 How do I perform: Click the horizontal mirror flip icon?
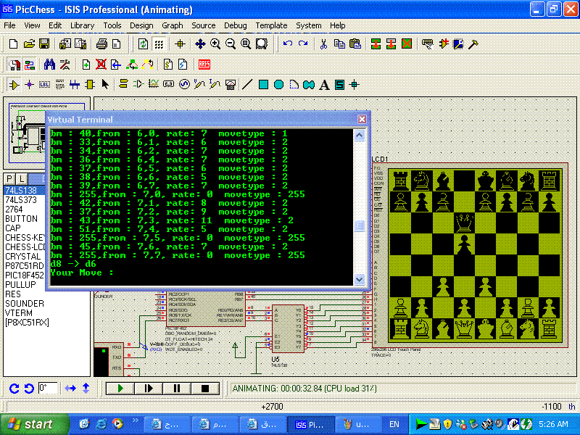click(x=70, y=389)
